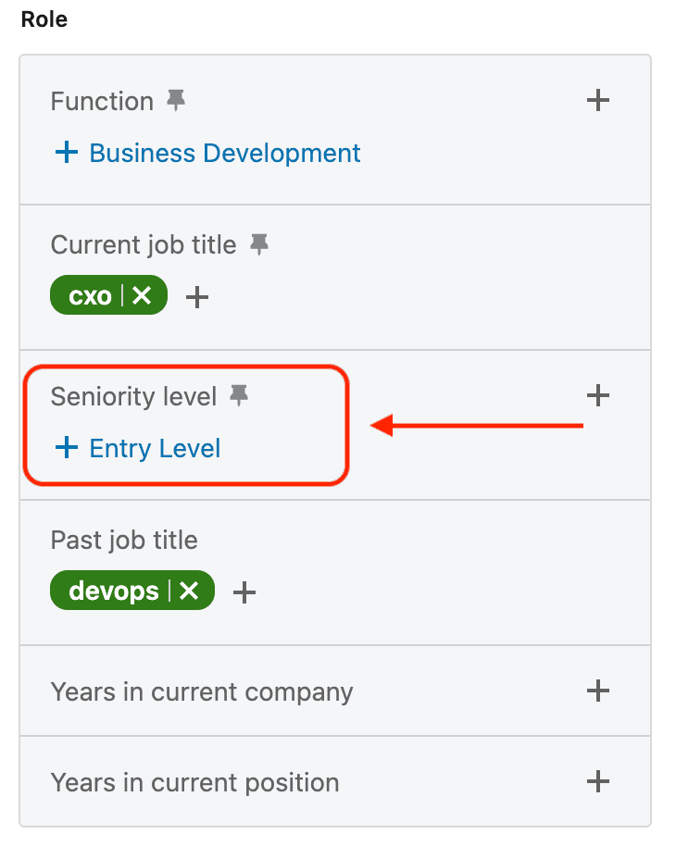676x859 pixels.
Task: Toggle the cxo chip label
Action: (91, 296)
